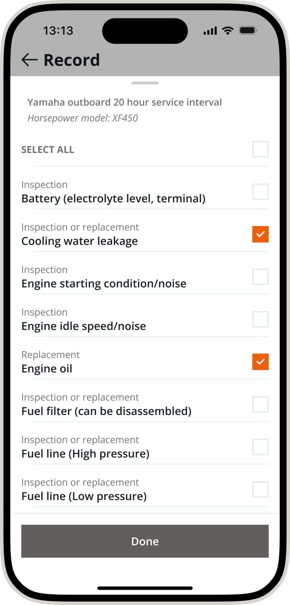Check Engine idle speed/noise box
This screenshot has width=290, height=605.
point(260,319)
